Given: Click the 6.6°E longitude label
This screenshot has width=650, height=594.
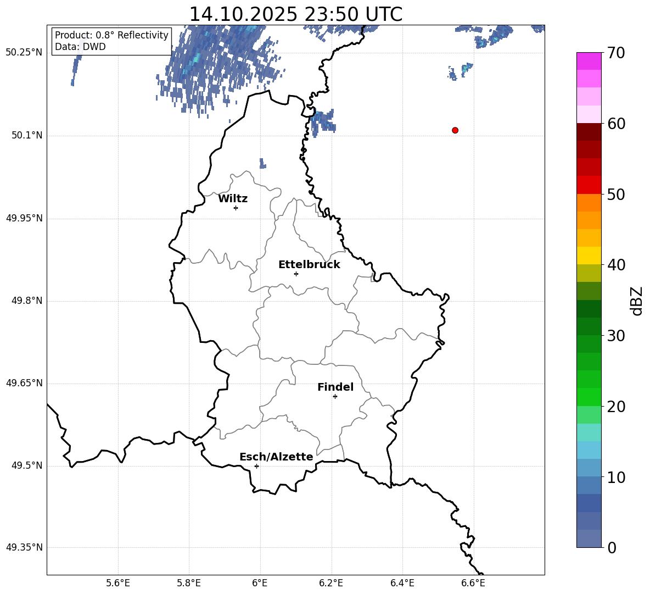Looking at the screenshot, I should [x=473, y=583].
